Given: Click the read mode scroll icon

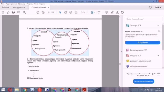Looking at the screenshot, I should [99, 12].
